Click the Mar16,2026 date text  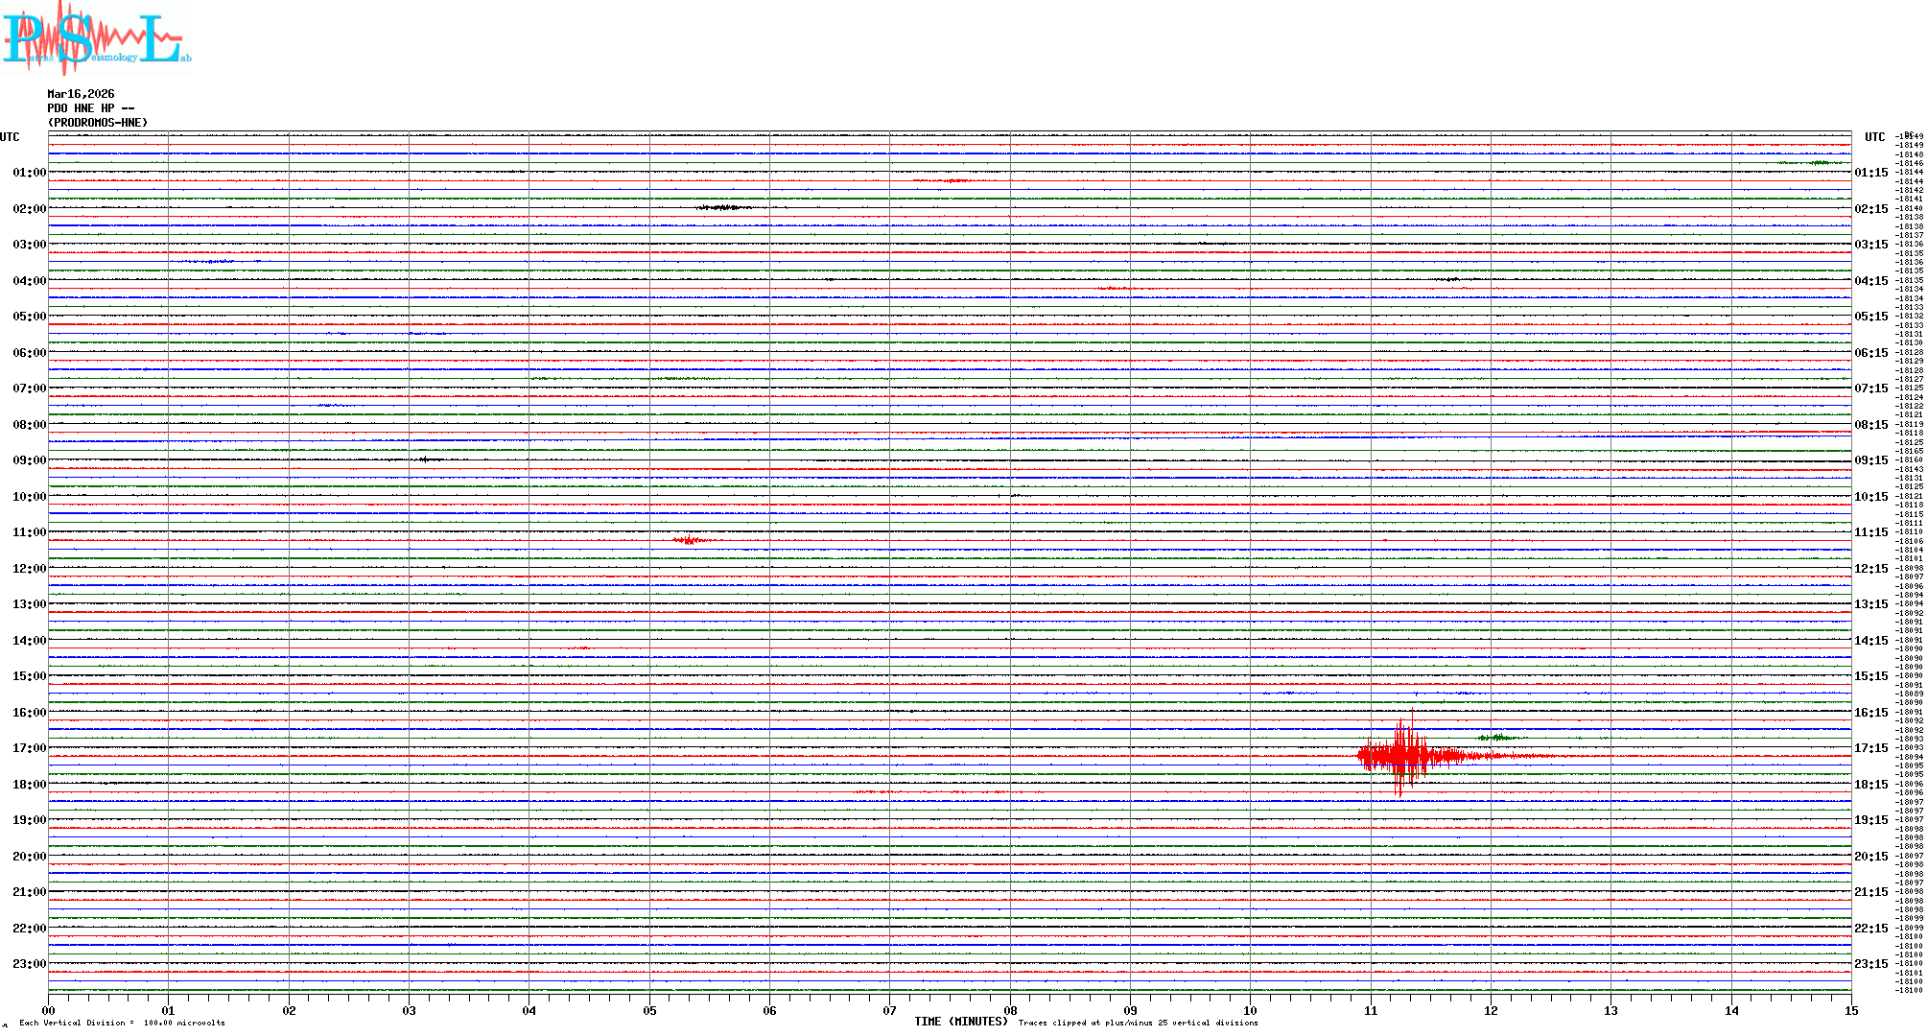coord(81,94)
